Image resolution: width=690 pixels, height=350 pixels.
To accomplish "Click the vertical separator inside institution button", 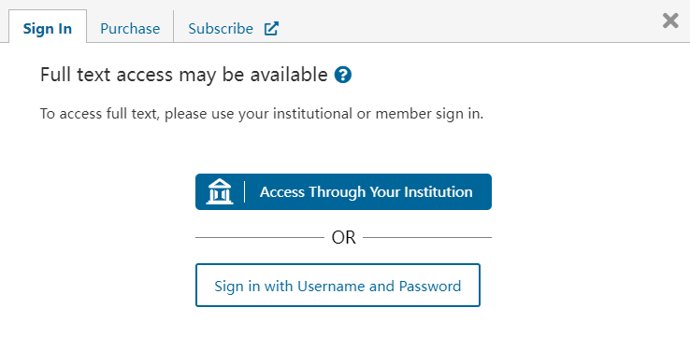I will pyautogui.click(x=245, y=192).
